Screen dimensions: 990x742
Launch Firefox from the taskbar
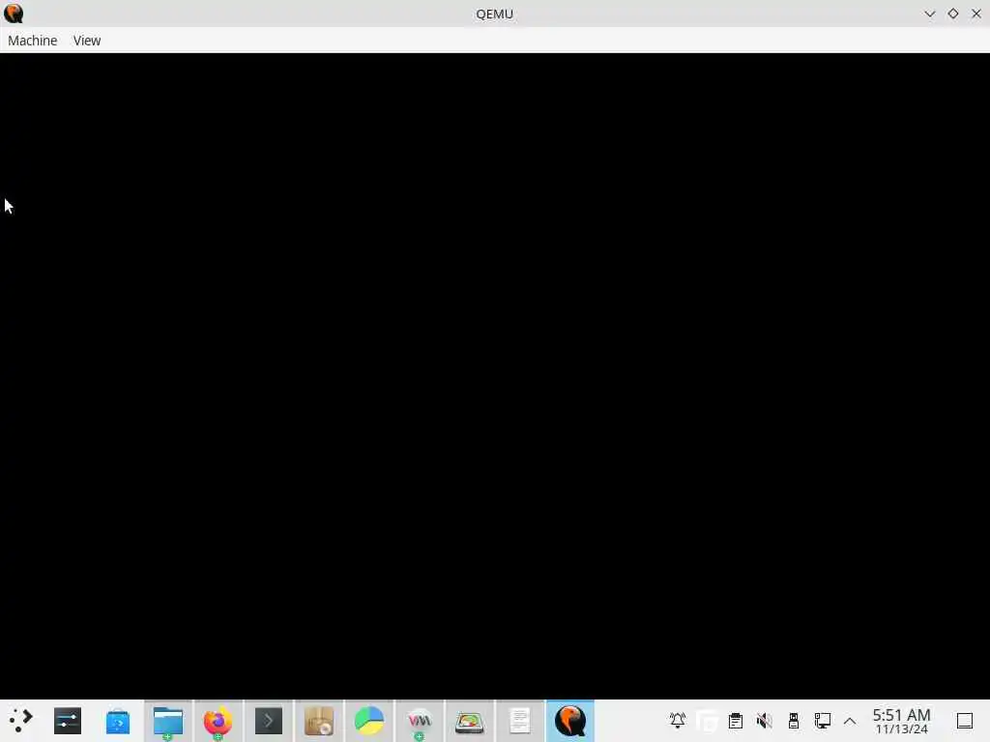pos(218,721)
